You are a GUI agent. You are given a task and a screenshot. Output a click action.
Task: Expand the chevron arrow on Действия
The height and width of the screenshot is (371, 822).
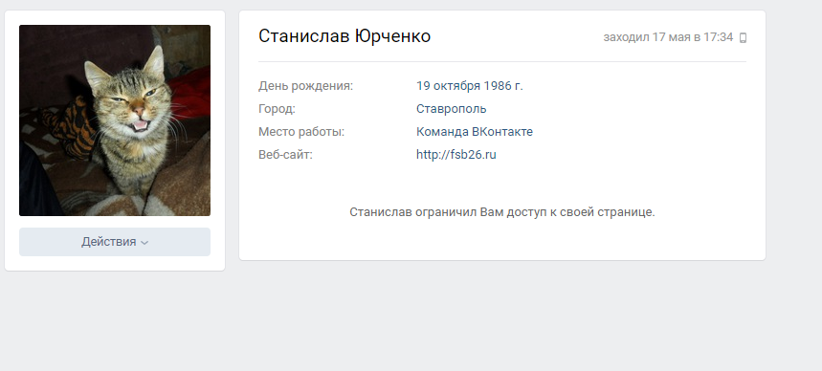(145, 243)
